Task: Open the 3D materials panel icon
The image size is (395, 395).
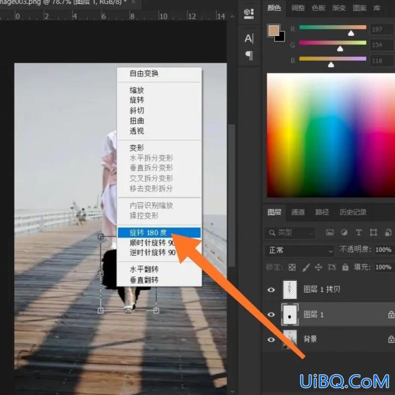Action: click(249, 14)
